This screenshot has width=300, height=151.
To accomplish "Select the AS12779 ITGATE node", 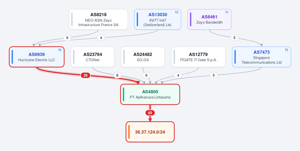I will (x=198, y=57).
